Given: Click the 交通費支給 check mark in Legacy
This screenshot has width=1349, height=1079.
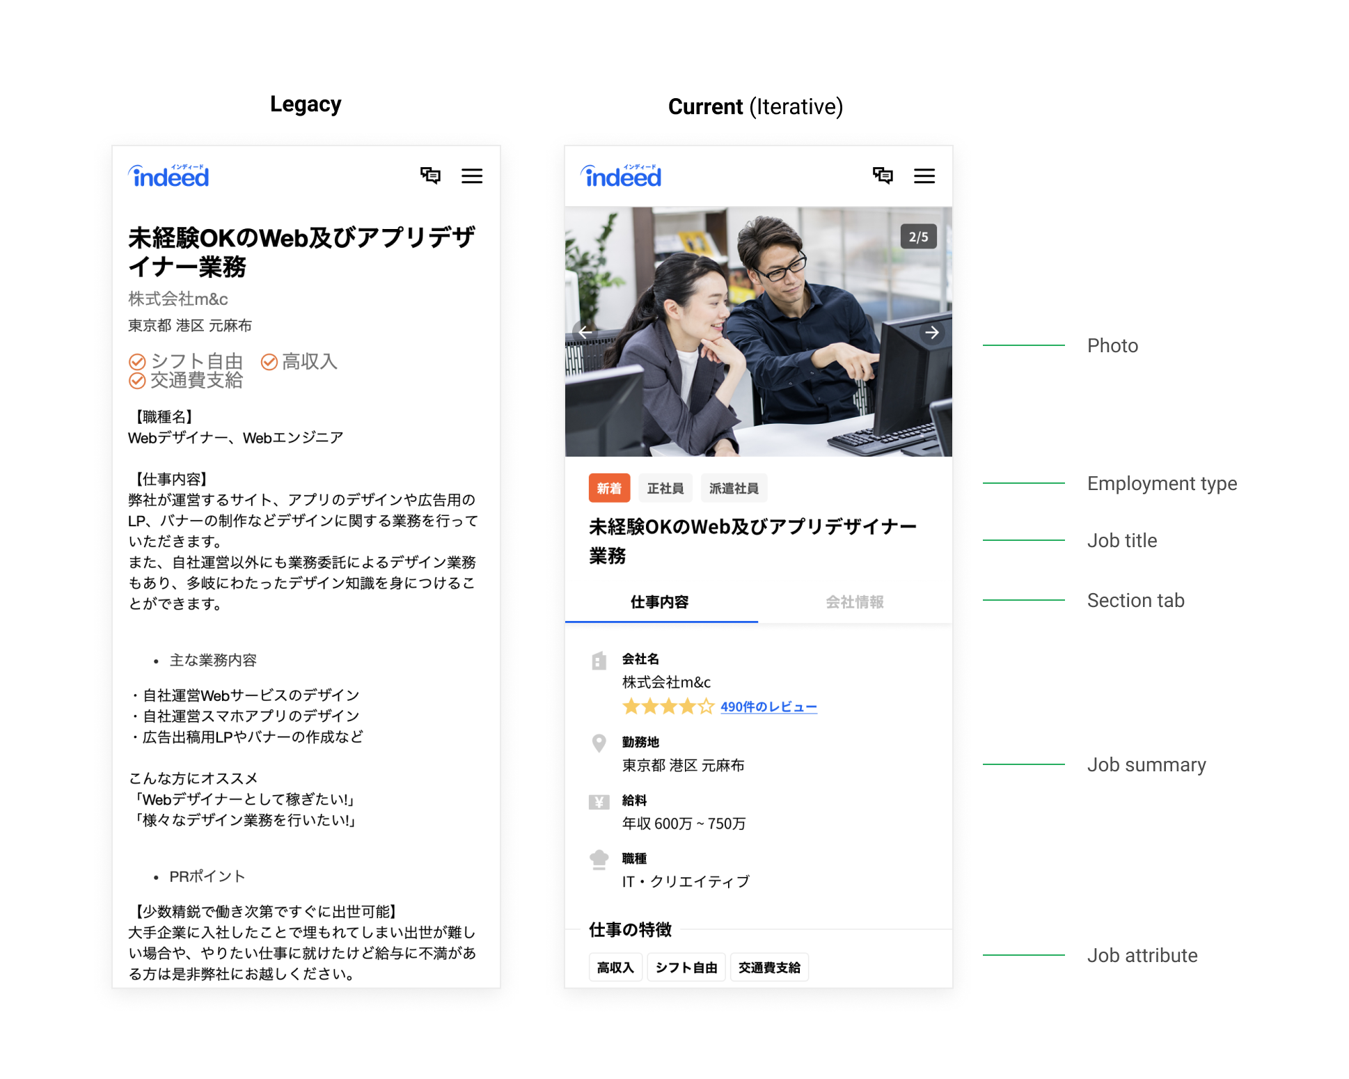Looking at the screenshot, I should coord(138,381).
